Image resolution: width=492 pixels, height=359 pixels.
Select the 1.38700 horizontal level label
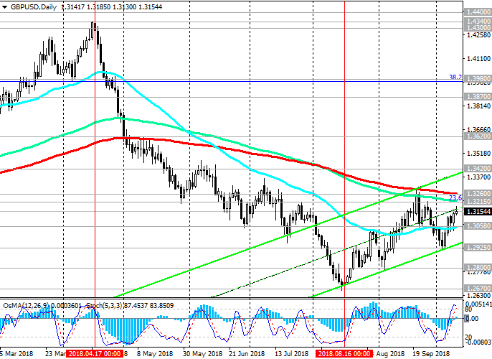478,97
